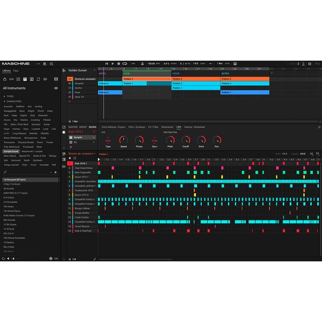322x322 pixels.
Task: Open the Sampler plug-in dropdown
Action: 94,137
